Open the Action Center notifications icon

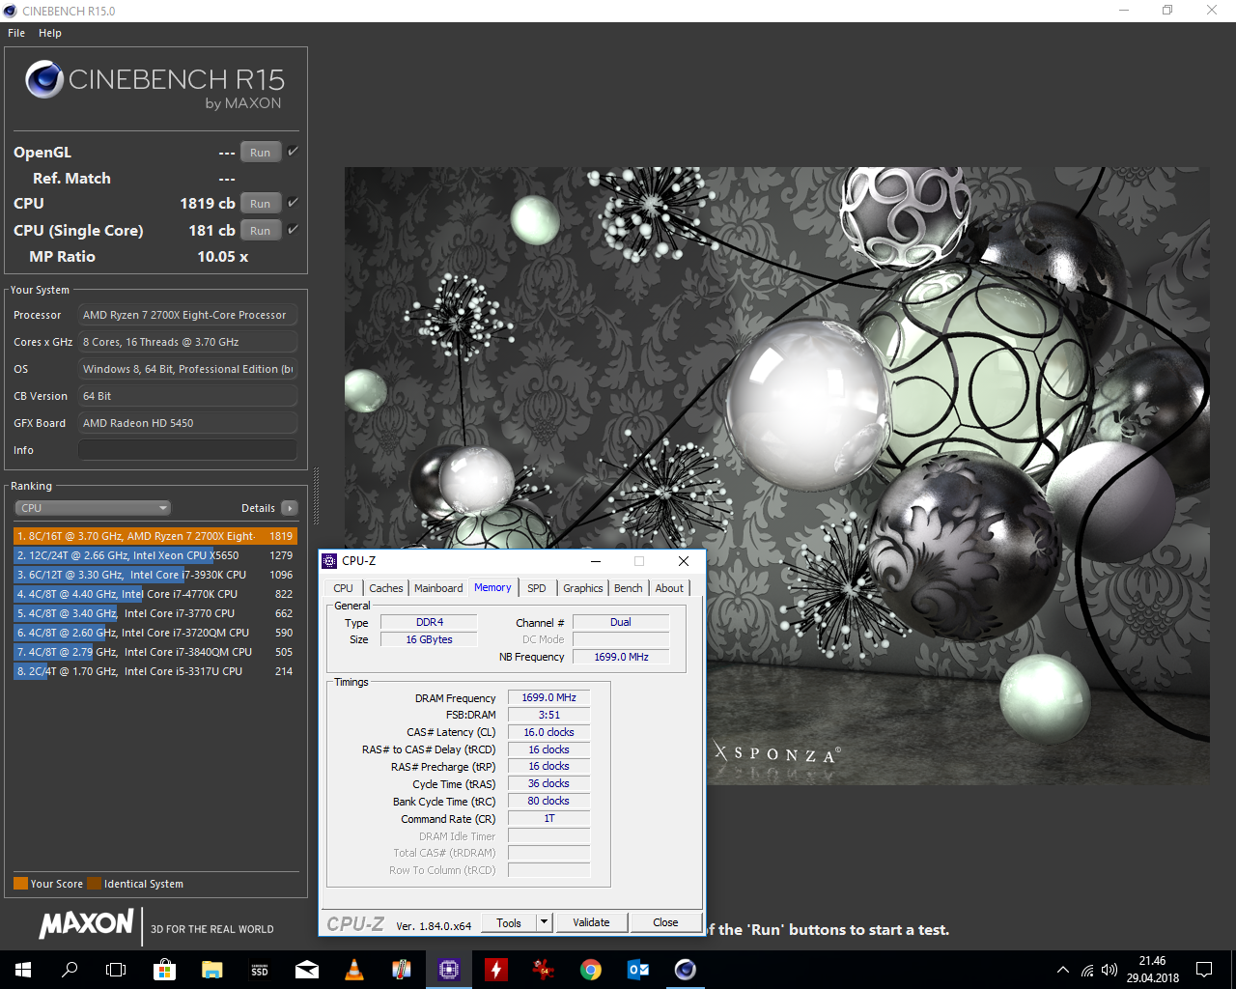[x=1204, y=970]
